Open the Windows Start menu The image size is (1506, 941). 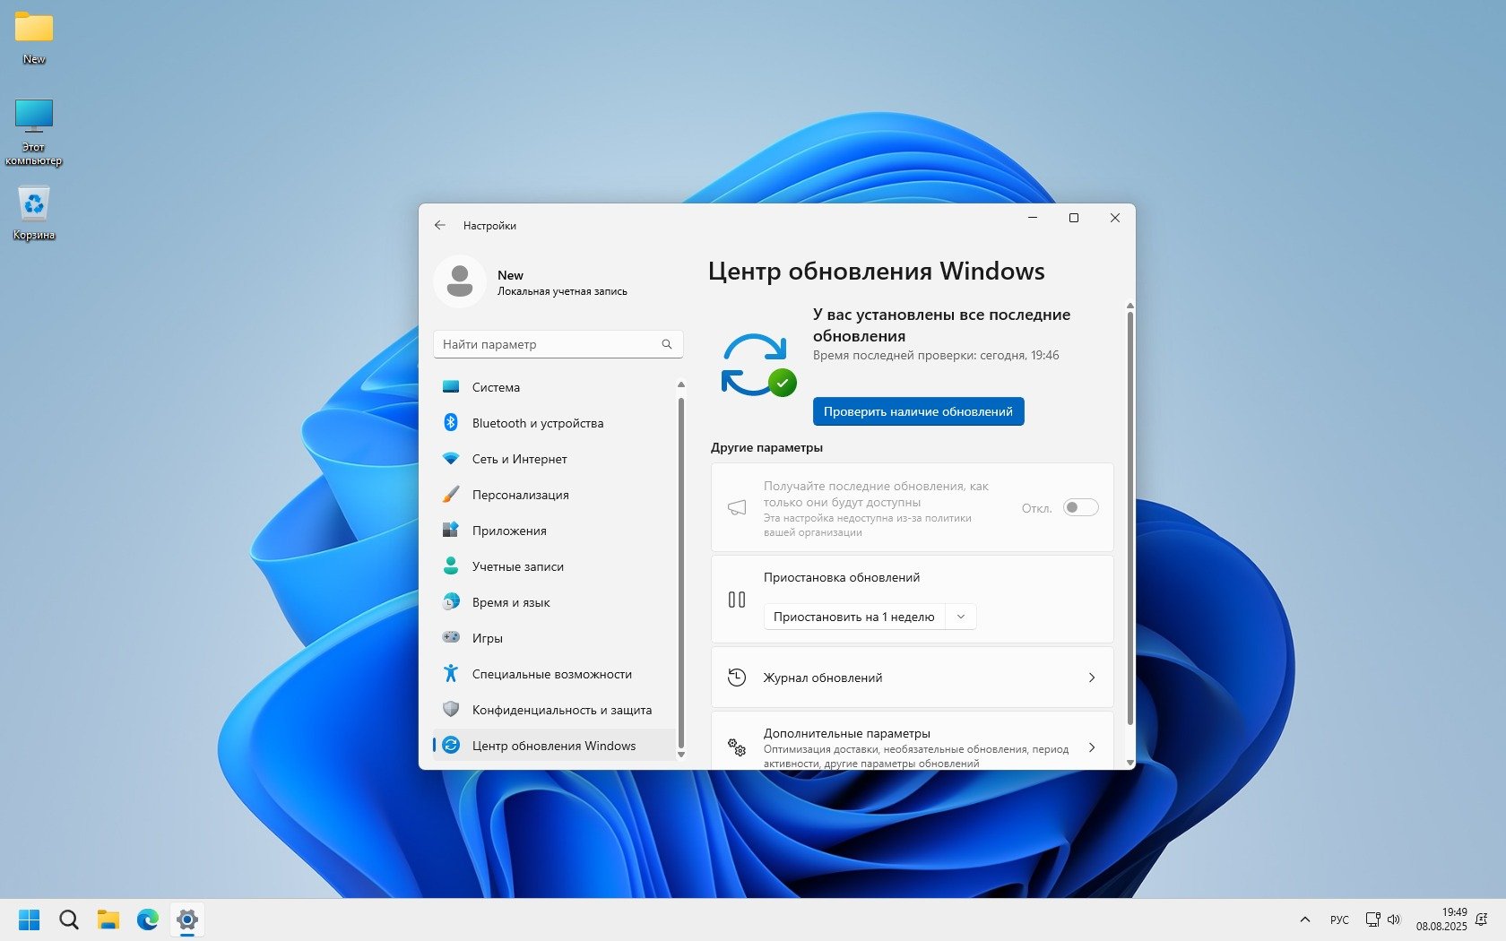[x=30, y=919]
